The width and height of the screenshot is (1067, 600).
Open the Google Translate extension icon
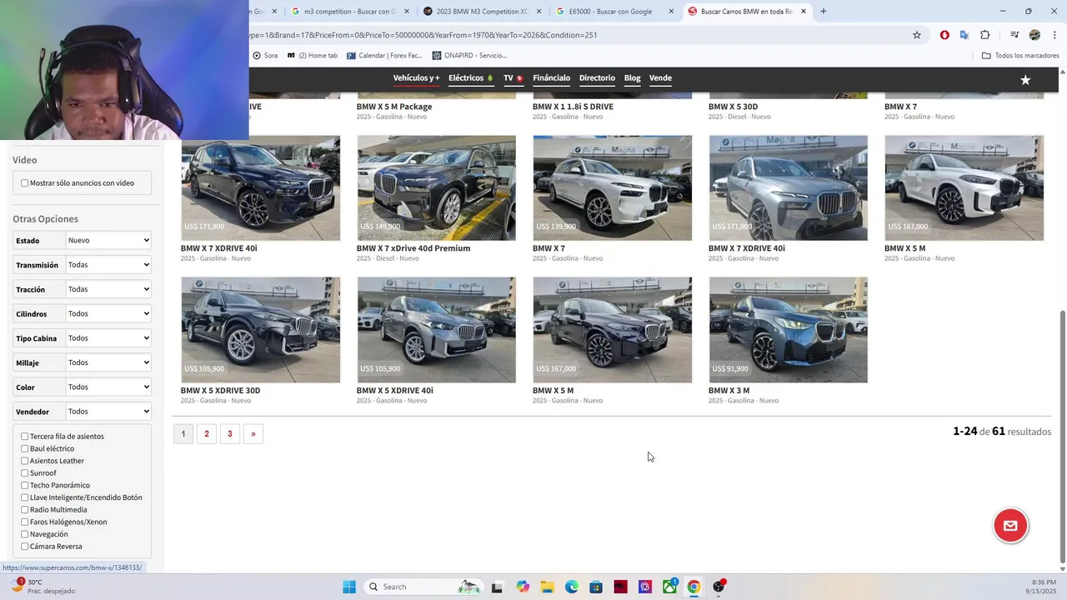coord(964,35)
